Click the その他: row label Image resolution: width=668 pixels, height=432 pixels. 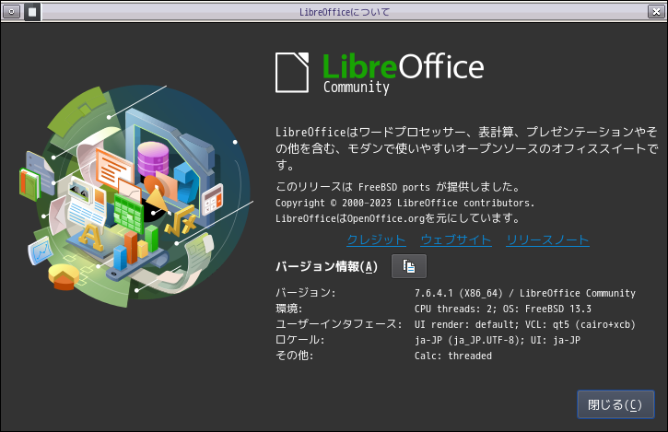294,356
